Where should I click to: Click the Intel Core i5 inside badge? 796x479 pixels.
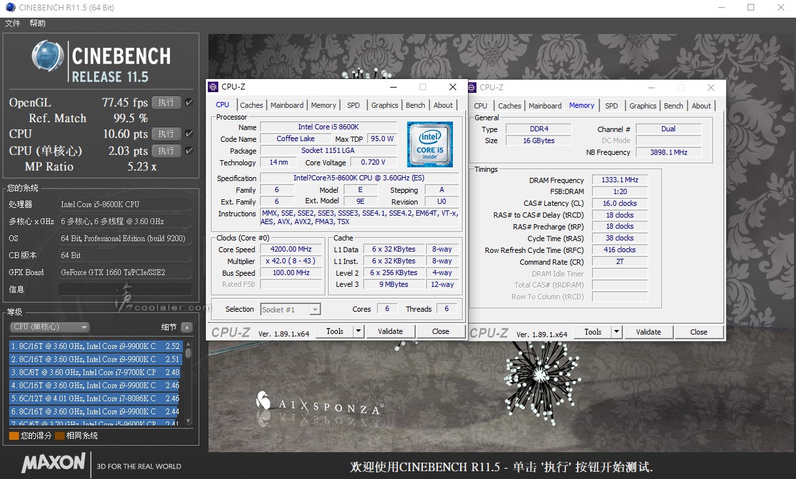pyautogui.click(x=429, y=144)
